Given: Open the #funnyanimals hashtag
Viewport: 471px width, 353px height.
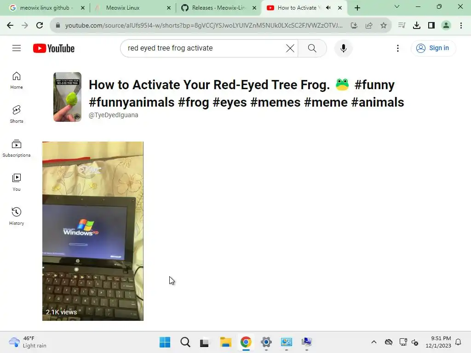Looking at the screenshot, I should [132, 102].
